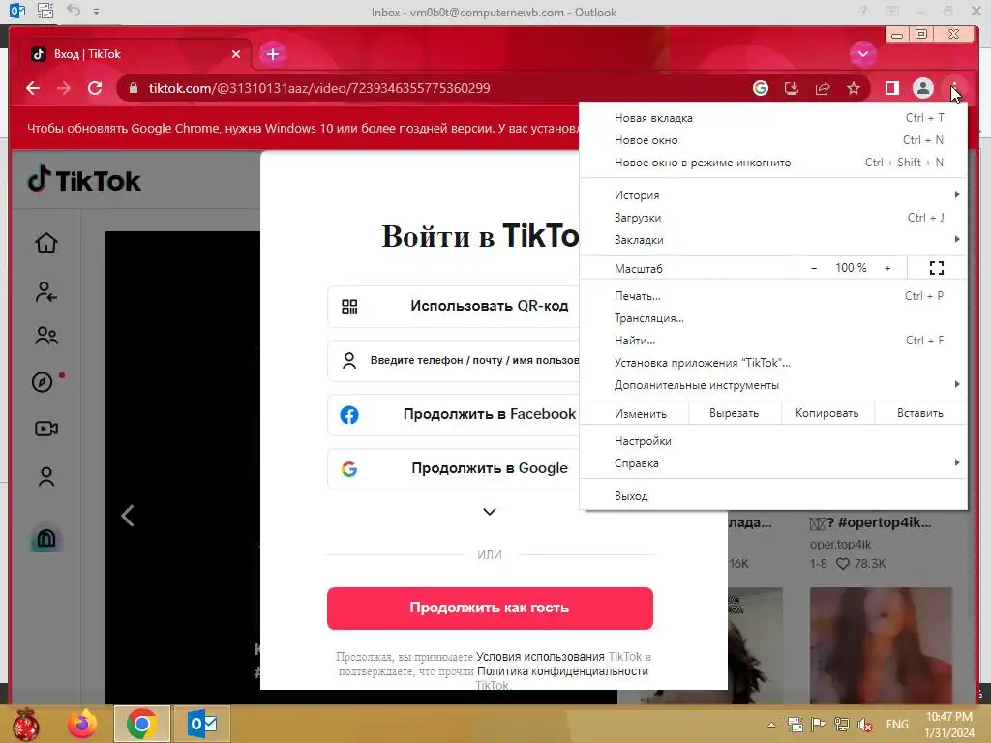Choose Использовать QR-код login option
The height and width of the screenshot is (743, 991).
pos(454,307)
